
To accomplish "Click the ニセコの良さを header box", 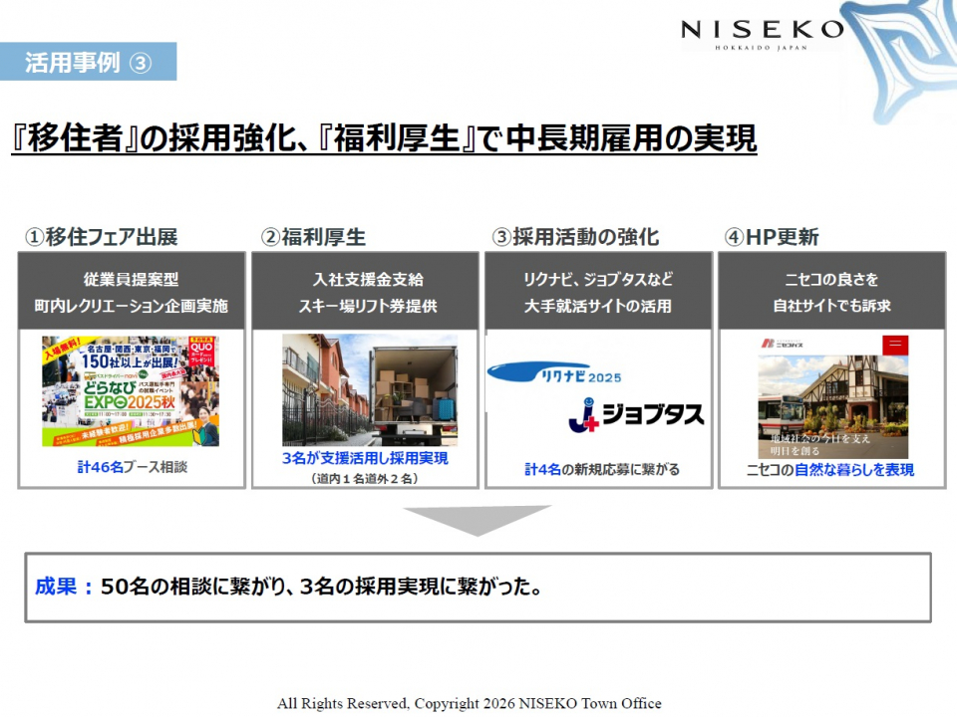I will pyautogui.click(x=831, y=292).
